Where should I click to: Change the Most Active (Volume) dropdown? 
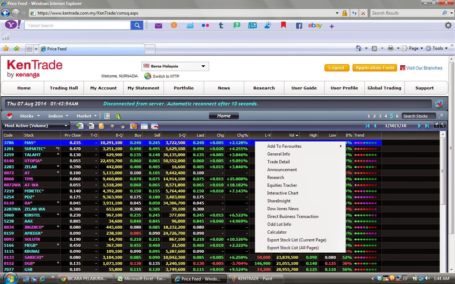[x=36, y=125]
